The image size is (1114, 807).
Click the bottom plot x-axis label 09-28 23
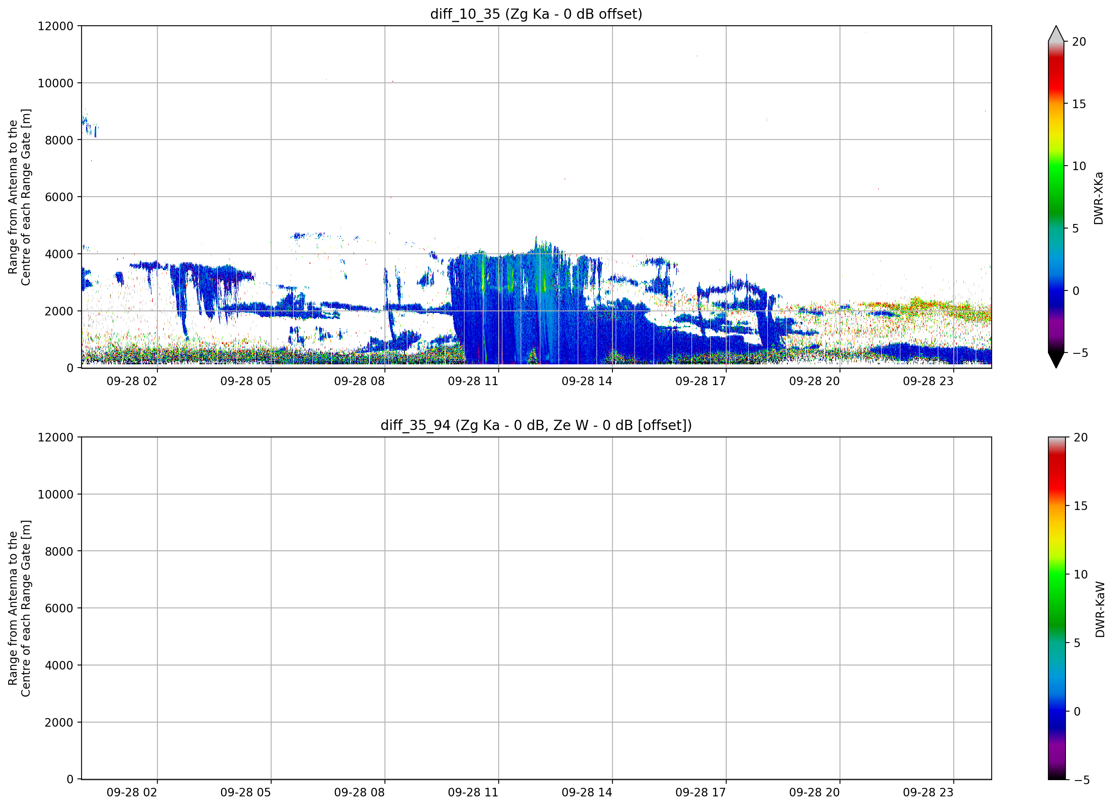pyautogui.click(x=928, y=792)
